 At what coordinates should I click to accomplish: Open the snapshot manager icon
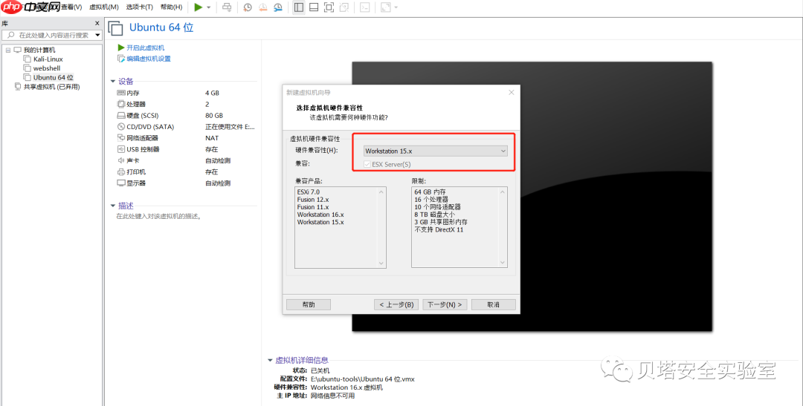[278, 7]
